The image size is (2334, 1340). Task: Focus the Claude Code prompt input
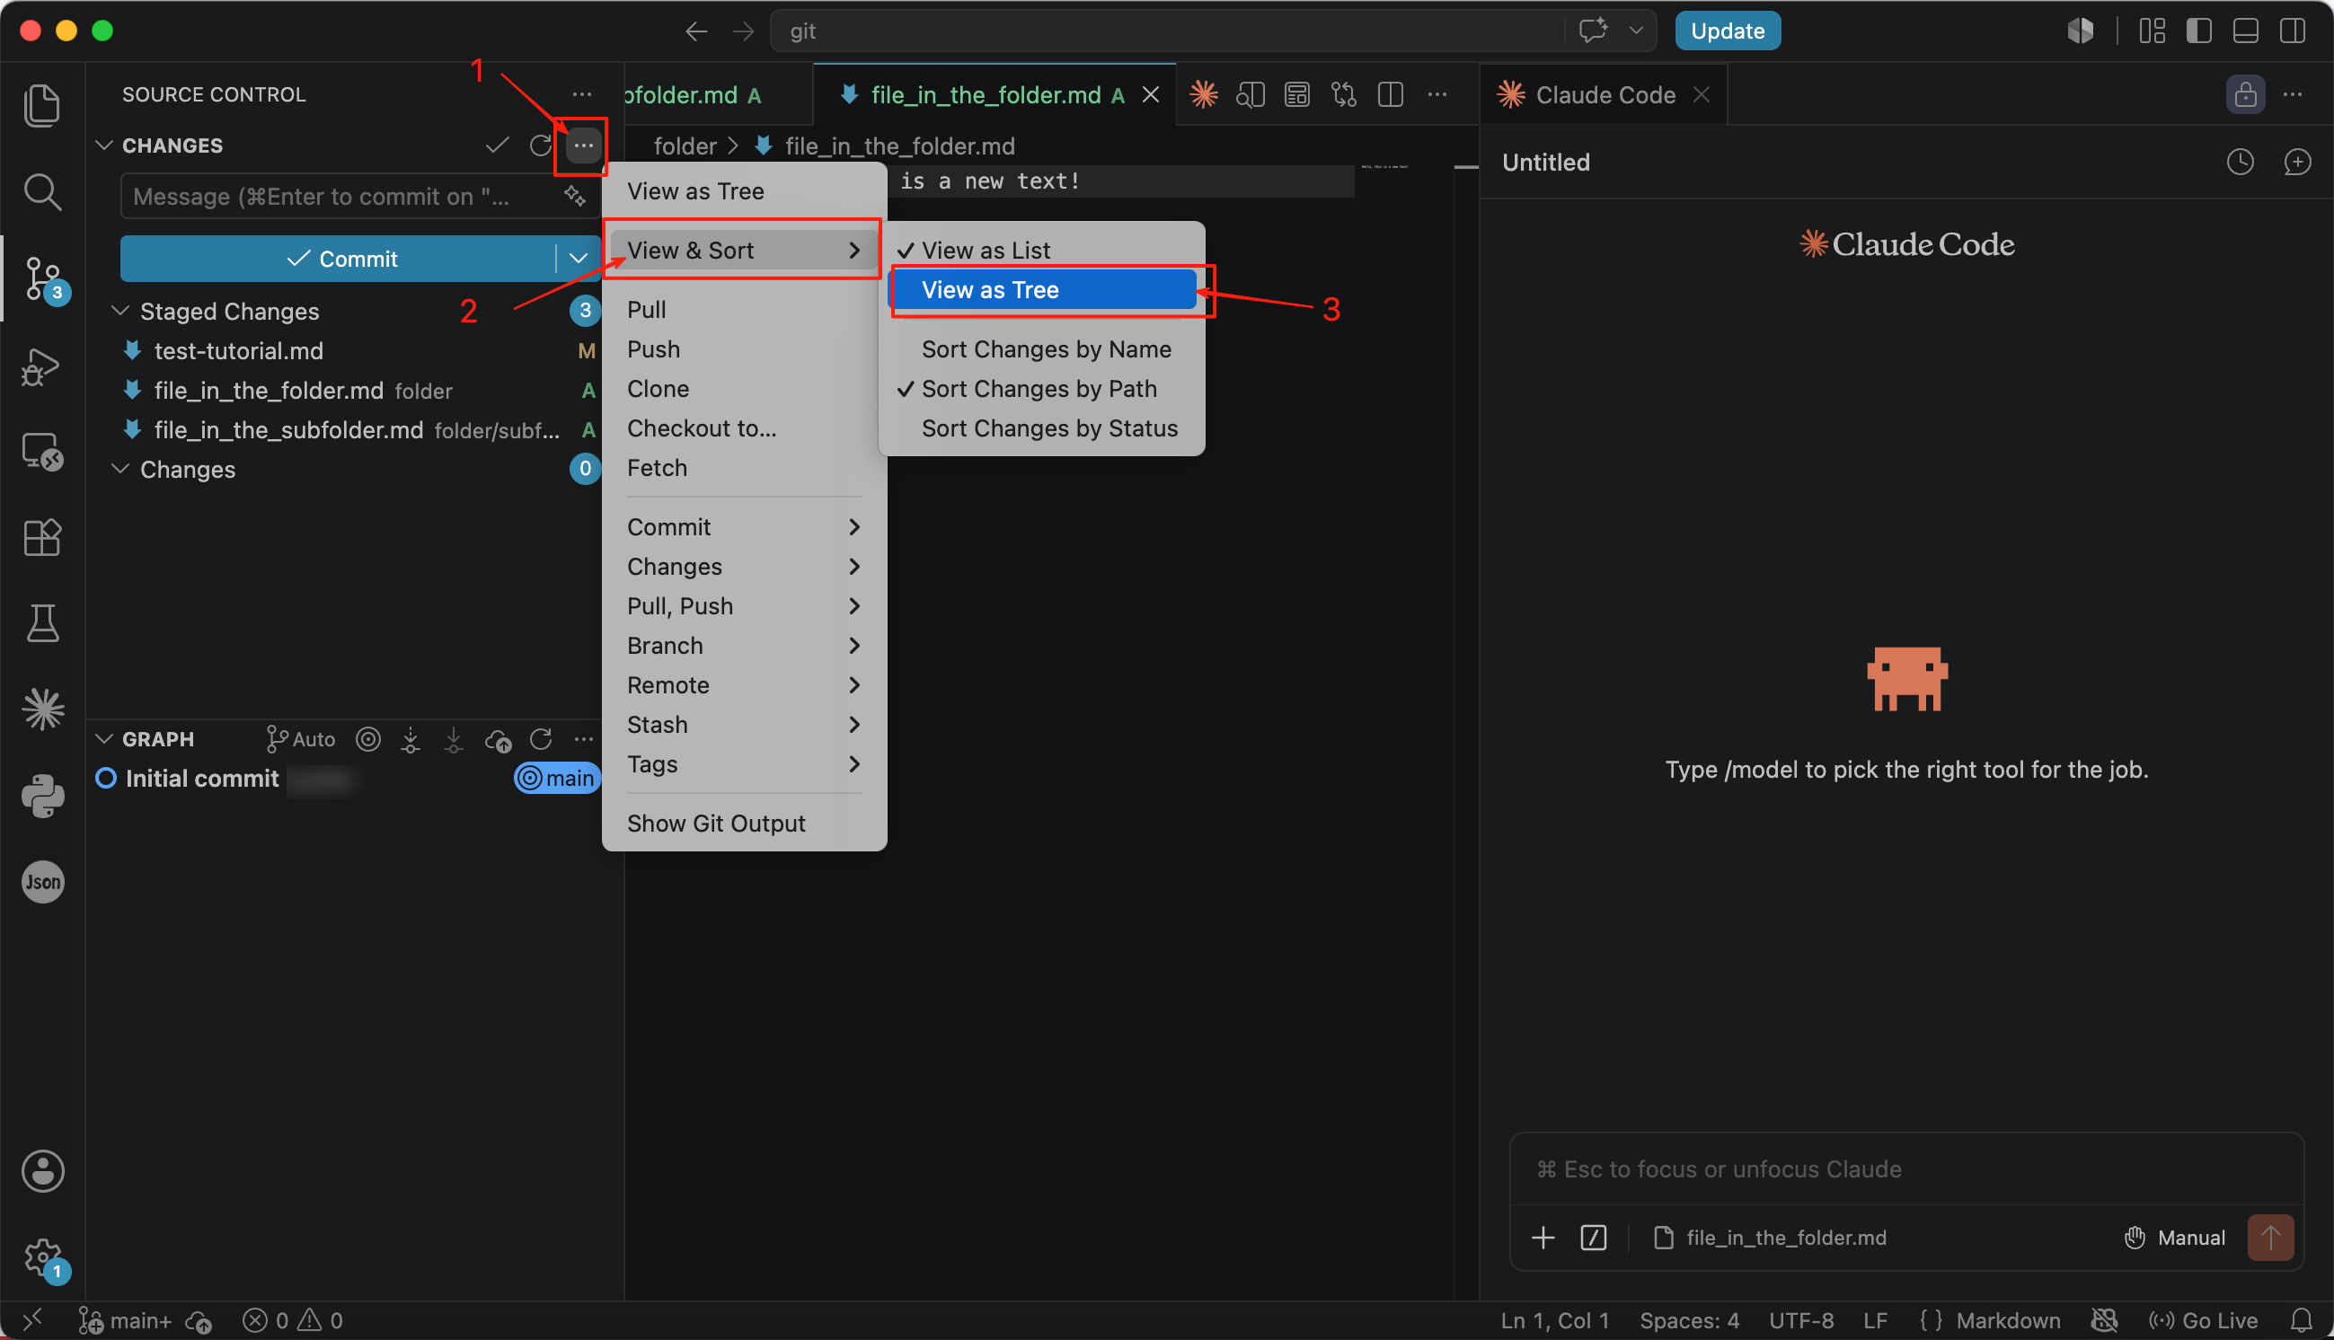tap(1905, 1168)
